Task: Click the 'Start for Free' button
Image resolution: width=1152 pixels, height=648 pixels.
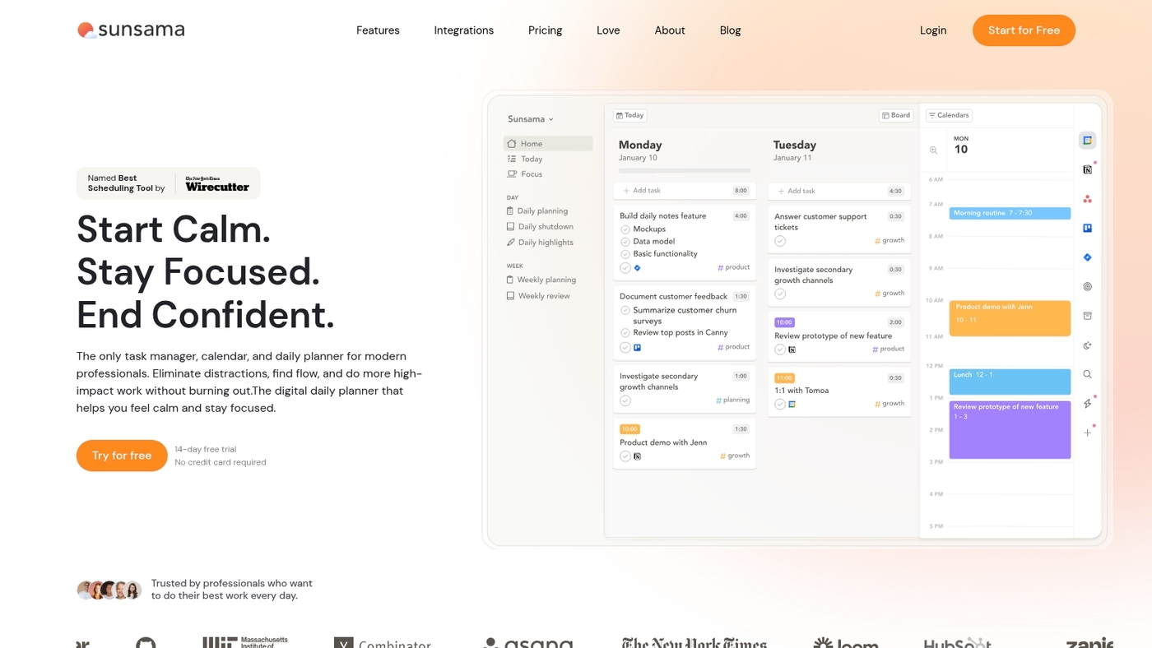Action: [1024, 30]
